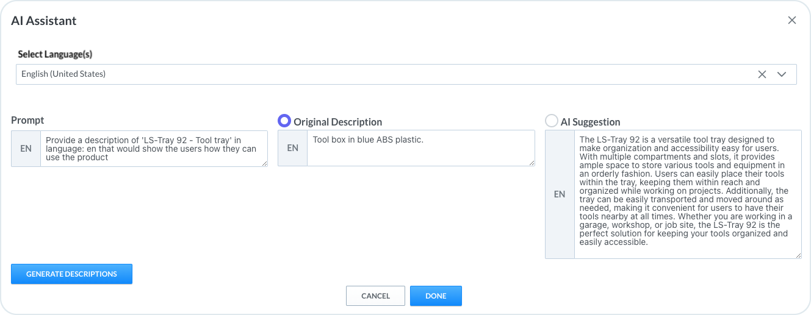Confirm with the Done button
The image size is (811, 315).
tap(436, 296)
